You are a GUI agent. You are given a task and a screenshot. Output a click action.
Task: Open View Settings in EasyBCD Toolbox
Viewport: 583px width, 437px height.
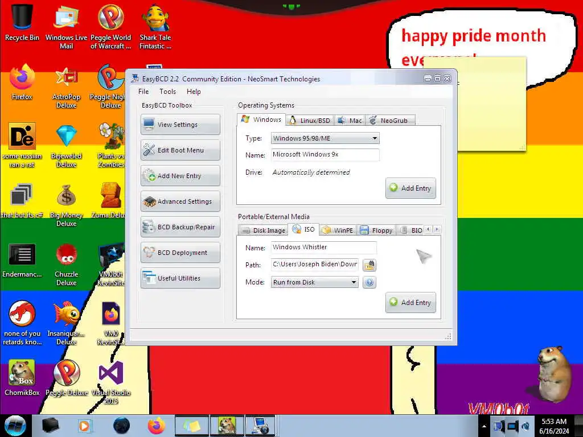[x=180, y=125]
